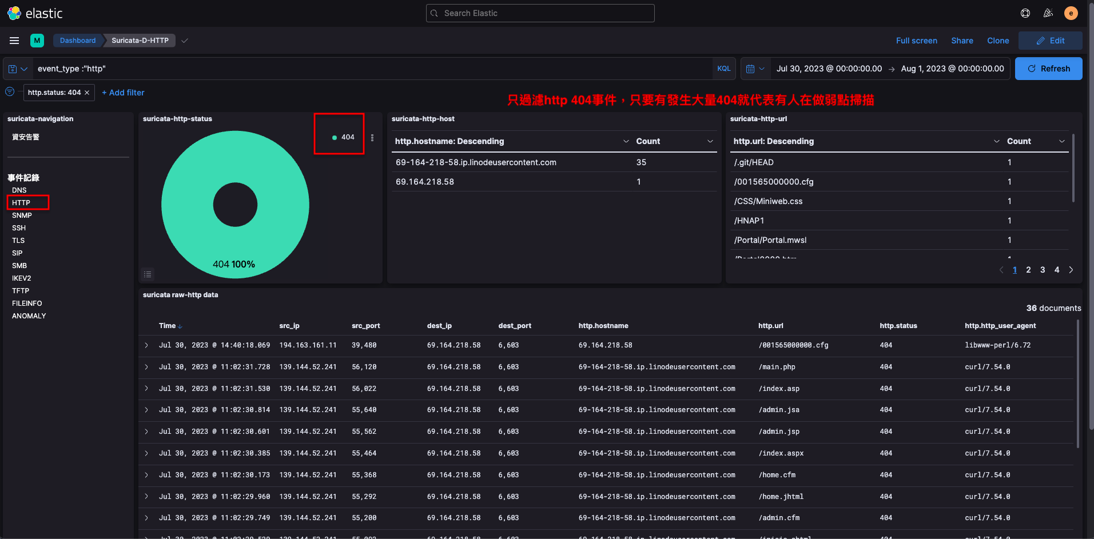This screenshot has width=1094, height=539.
Task: Refresh the dashboard data
Action: (1049, 69)
